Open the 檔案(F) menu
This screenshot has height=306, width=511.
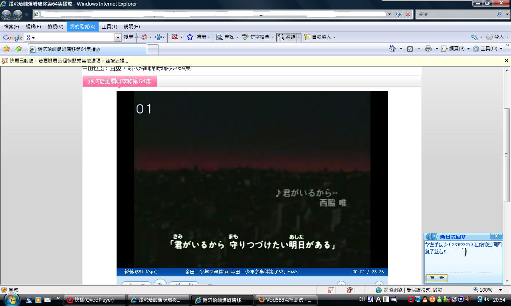pos(12,27)
